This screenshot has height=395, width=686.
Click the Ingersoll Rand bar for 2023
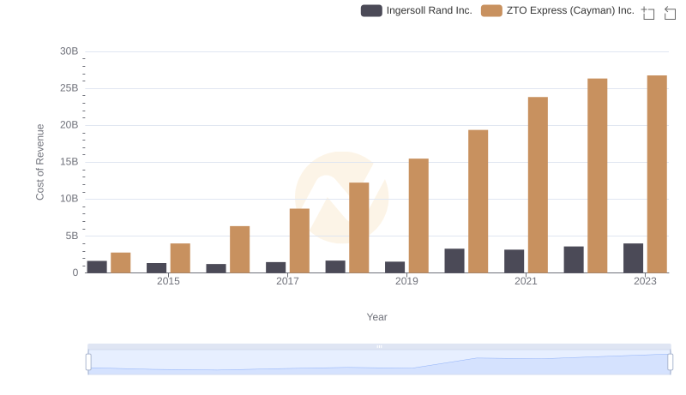click(x=633, y=258)
